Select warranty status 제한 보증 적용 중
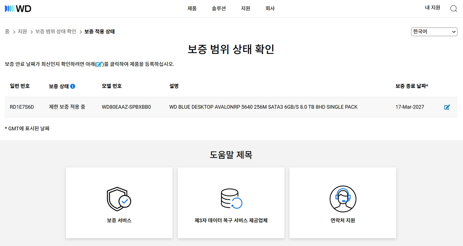Image resolution: width=463 pixels, height=246 pixels. tap(67, 107)
